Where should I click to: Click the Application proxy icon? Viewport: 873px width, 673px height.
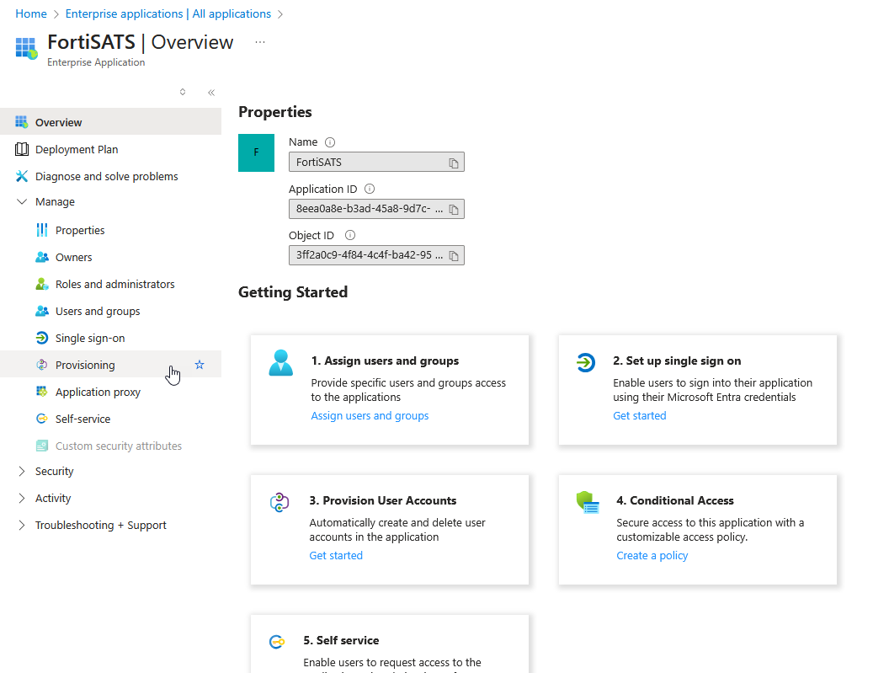[x=42, y=392]
